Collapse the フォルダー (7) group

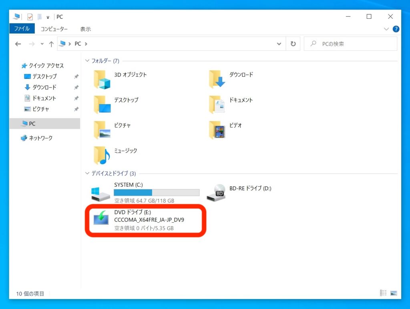coord(88,61)
